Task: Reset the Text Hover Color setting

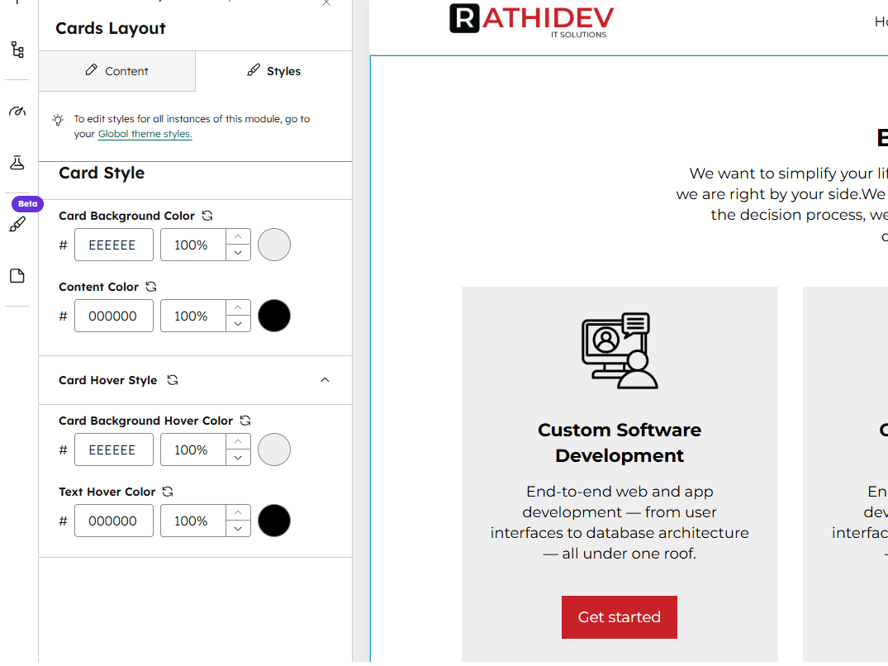Action: point(168,492)
